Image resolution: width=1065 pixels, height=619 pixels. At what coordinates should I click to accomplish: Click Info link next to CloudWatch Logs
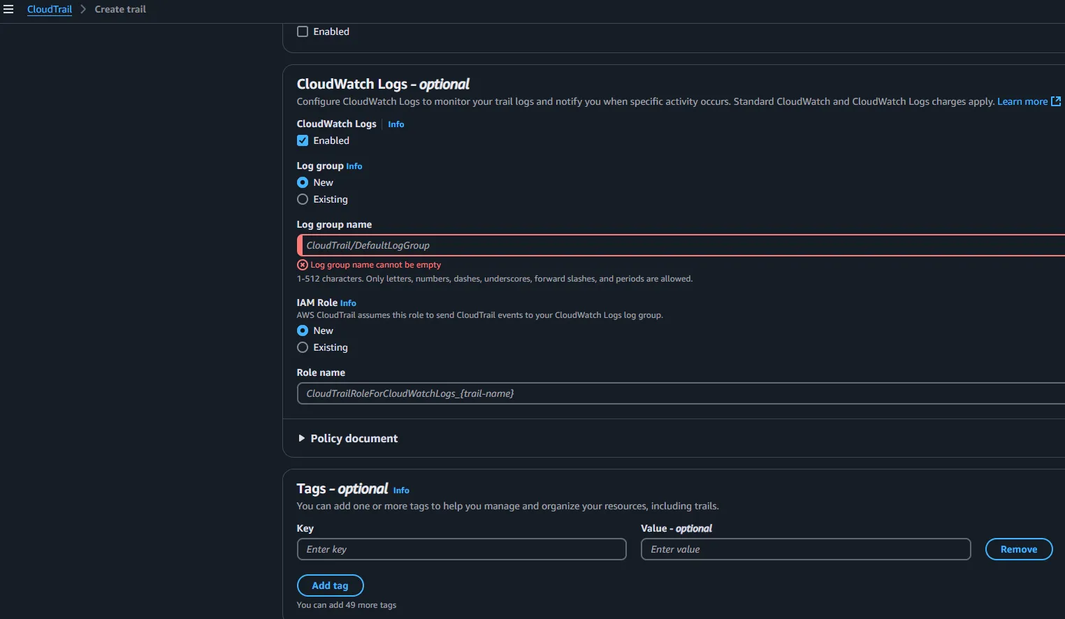[x=396, y=124]
